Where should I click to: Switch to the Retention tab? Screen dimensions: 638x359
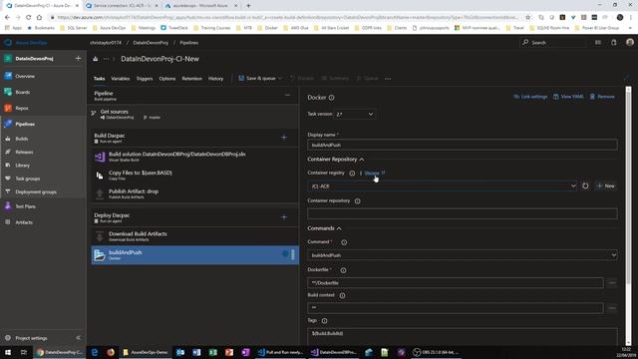pyautogui.click(x=192, y=79)
